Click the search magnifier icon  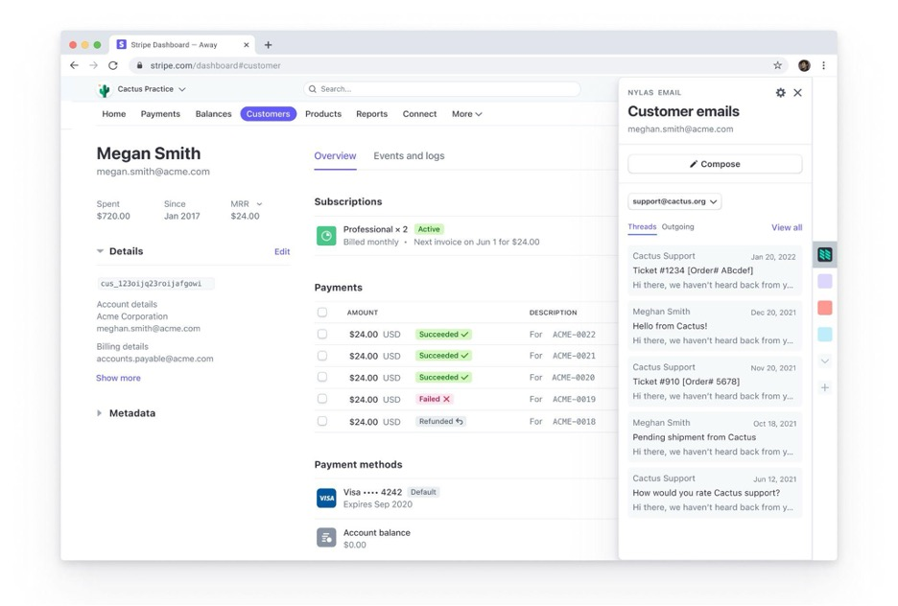(x=312, y=89)
